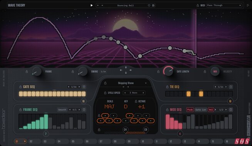252x146 pixels.
Task: Clear Gate Seq with the trash icon
Action: point(84,87)
